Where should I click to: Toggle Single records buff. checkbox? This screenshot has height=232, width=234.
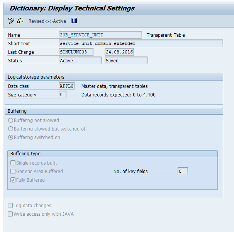click(x=13, y=163)
